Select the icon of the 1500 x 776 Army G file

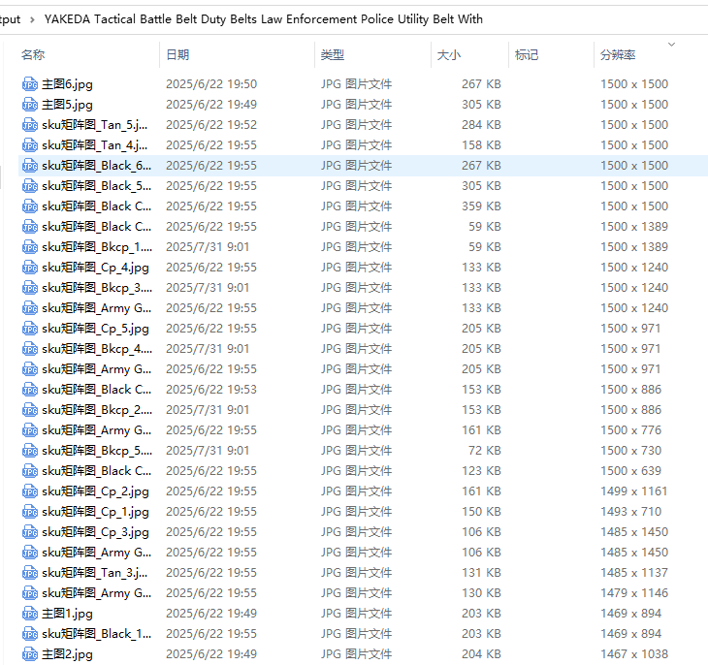[30, 429]
